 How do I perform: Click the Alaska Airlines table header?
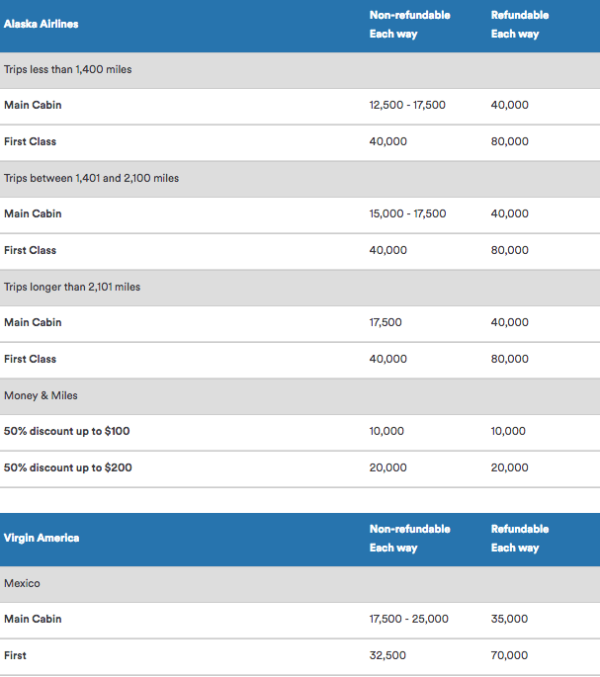[x=42, y=24]
